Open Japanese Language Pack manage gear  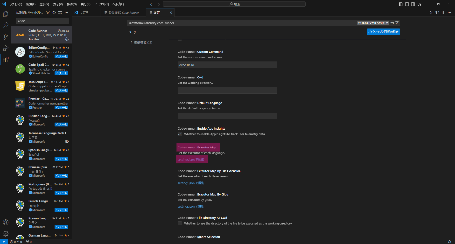point(67,141)
